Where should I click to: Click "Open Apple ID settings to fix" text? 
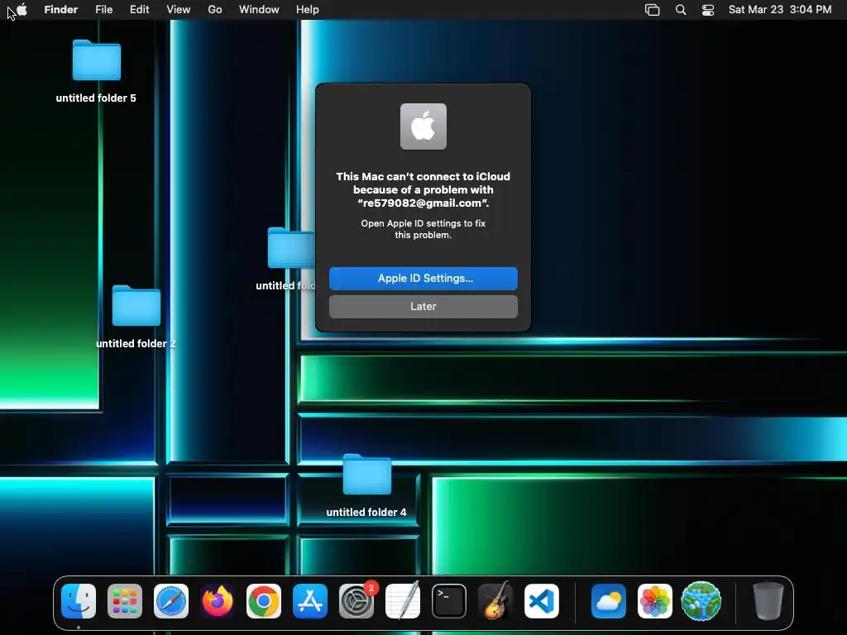click(423, 223)
